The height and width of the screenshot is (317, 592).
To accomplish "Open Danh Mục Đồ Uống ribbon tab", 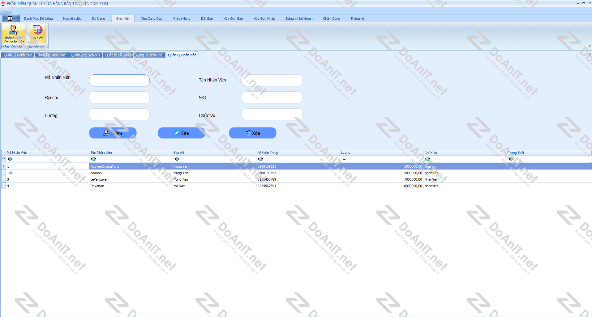I will tap(38, 19).
